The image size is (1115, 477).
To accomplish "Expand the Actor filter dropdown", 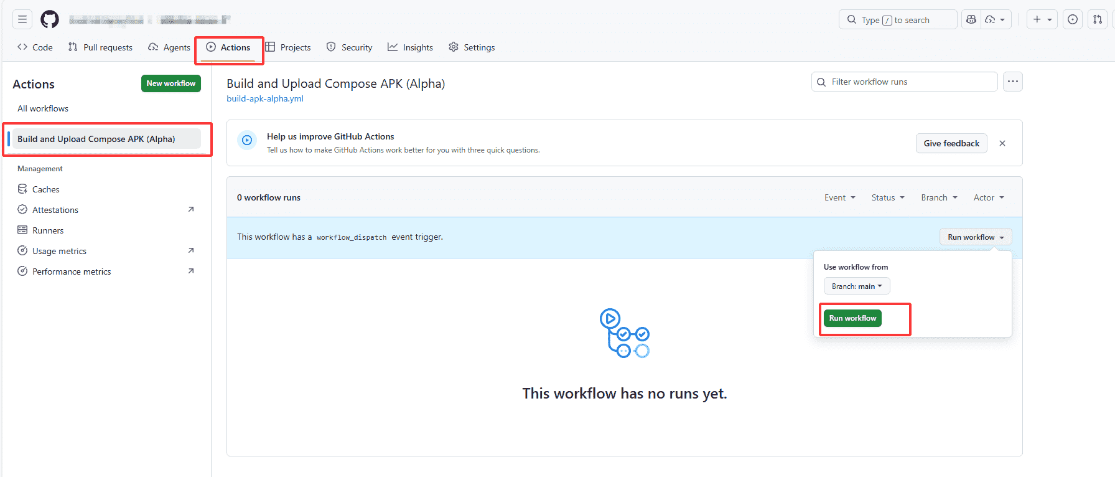I will [x=988, y=197].
